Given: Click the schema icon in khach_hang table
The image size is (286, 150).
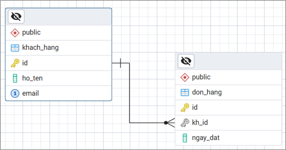Looking at the screenshot, I should (x=15, y=33).
